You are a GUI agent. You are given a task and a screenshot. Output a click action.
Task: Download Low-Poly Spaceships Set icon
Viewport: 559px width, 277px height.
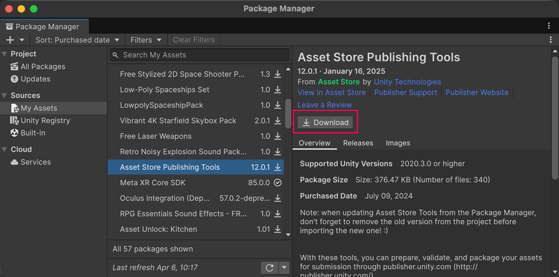[x=278, y=89]
